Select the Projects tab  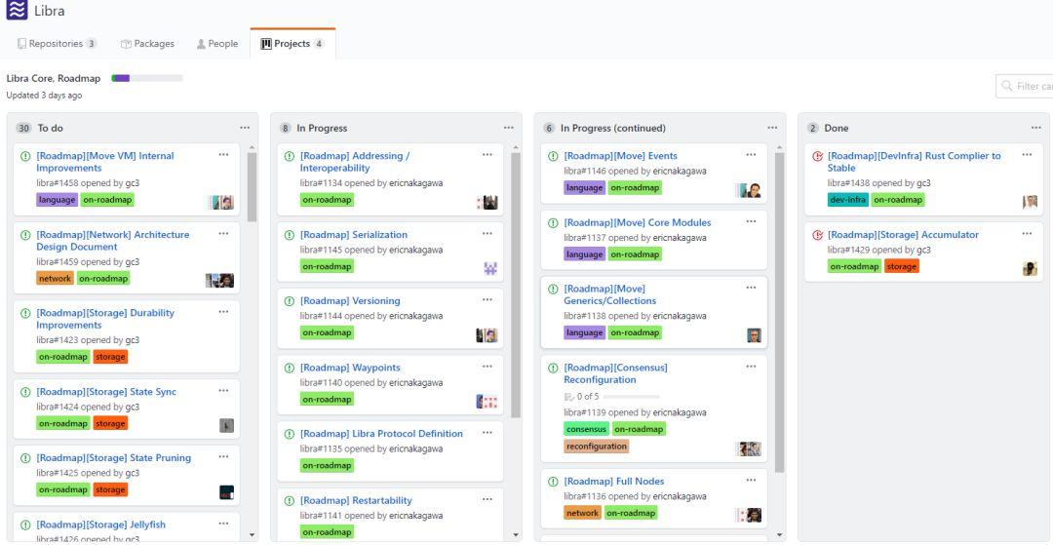pos(292,44)
